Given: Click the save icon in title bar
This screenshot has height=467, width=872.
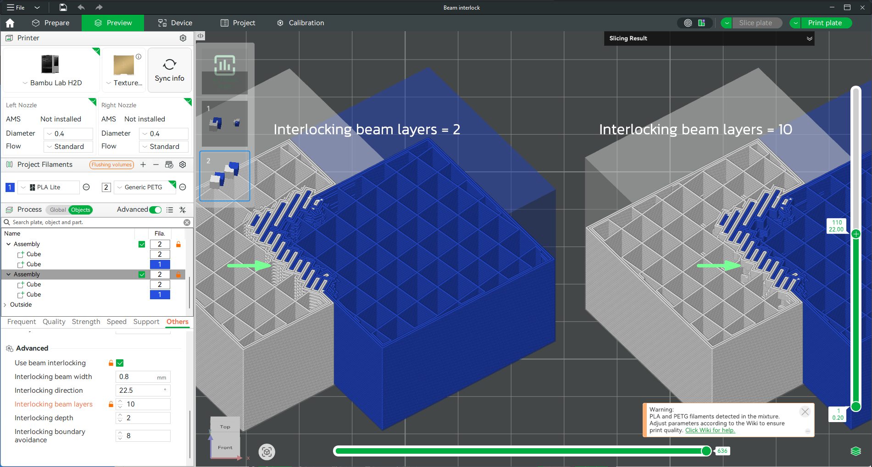Looking at the screenshot, I should tap(63, 7).
